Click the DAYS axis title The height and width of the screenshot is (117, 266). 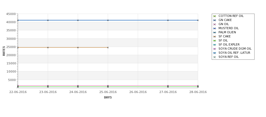pos(108,98)
